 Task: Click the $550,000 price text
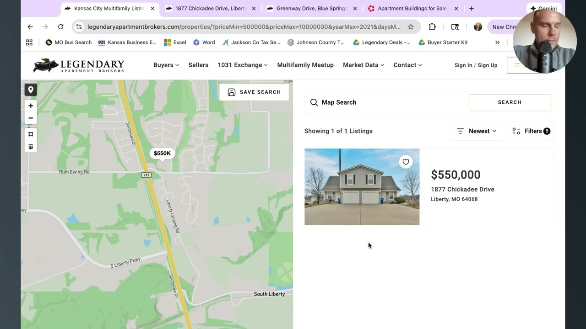point(456,175)
